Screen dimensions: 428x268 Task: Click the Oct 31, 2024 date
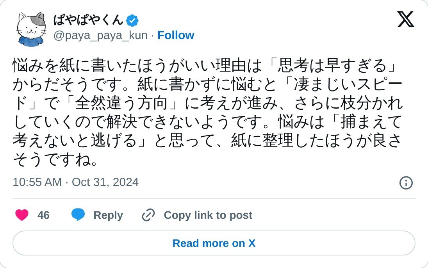(x=105, y=182)
